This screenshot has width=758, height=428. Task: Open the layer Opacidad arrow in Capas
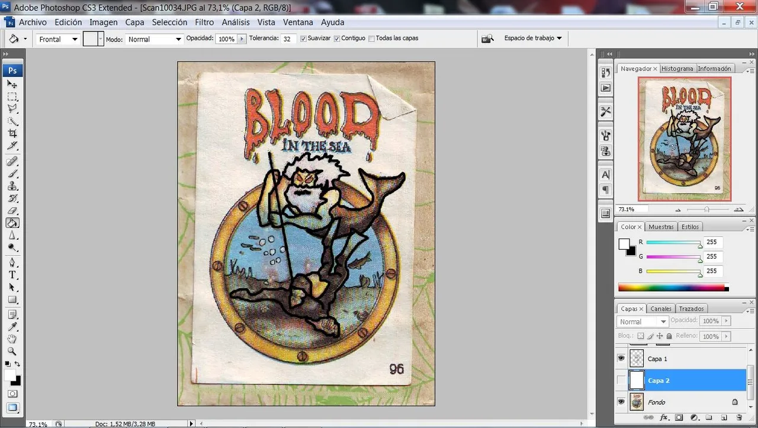[726, 321]
